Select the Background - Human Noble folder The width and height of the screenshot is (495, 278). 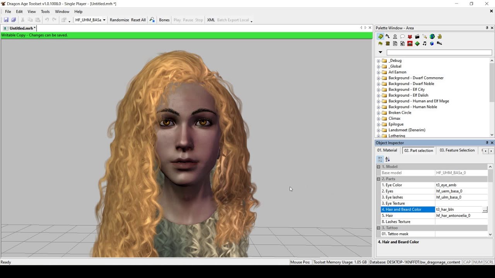413,107
